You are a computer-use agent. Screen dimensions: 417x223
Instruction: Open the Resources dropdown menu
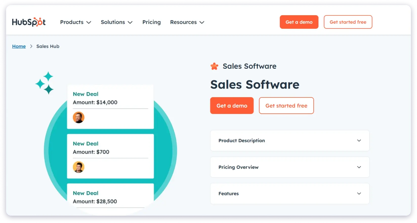coord(187,22)
